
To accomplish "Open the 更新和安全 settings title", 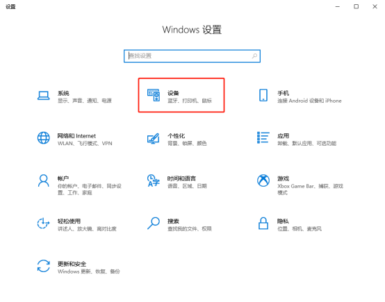I will point(72,264).
